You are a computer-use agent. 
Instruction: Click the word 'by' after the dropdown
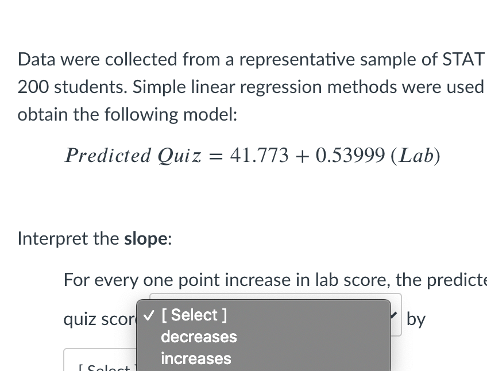pyautogui.click(x=416, y=319)
